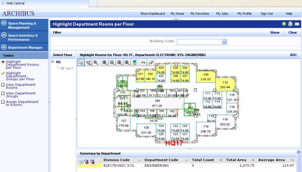The height and width of the screenshot is (172, 302).
Task: Select the arrow pointer tool in drawing toolbar
Action: [x=81, y=63]
